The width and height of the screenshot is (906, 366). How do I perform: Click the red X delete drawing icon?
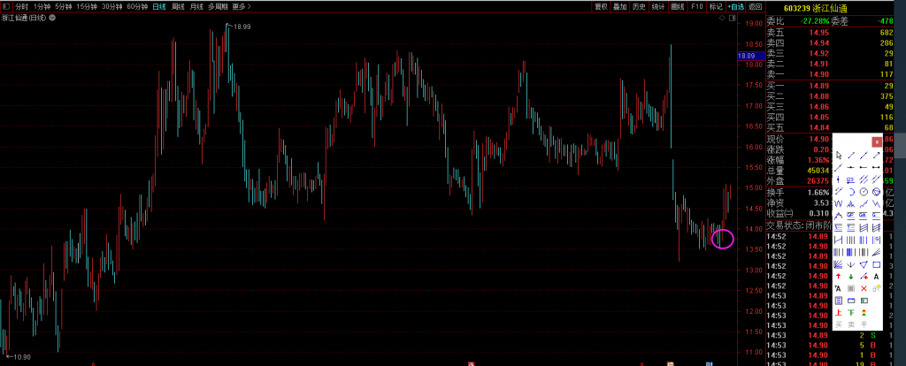click(864, 288)
